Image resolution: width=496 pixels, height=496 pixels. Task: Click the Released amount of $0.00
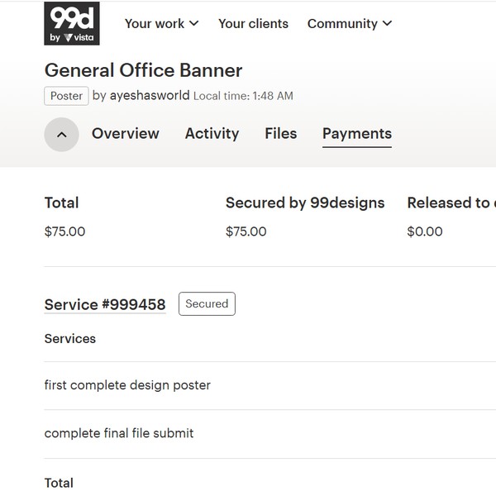(x=425, y=231)
